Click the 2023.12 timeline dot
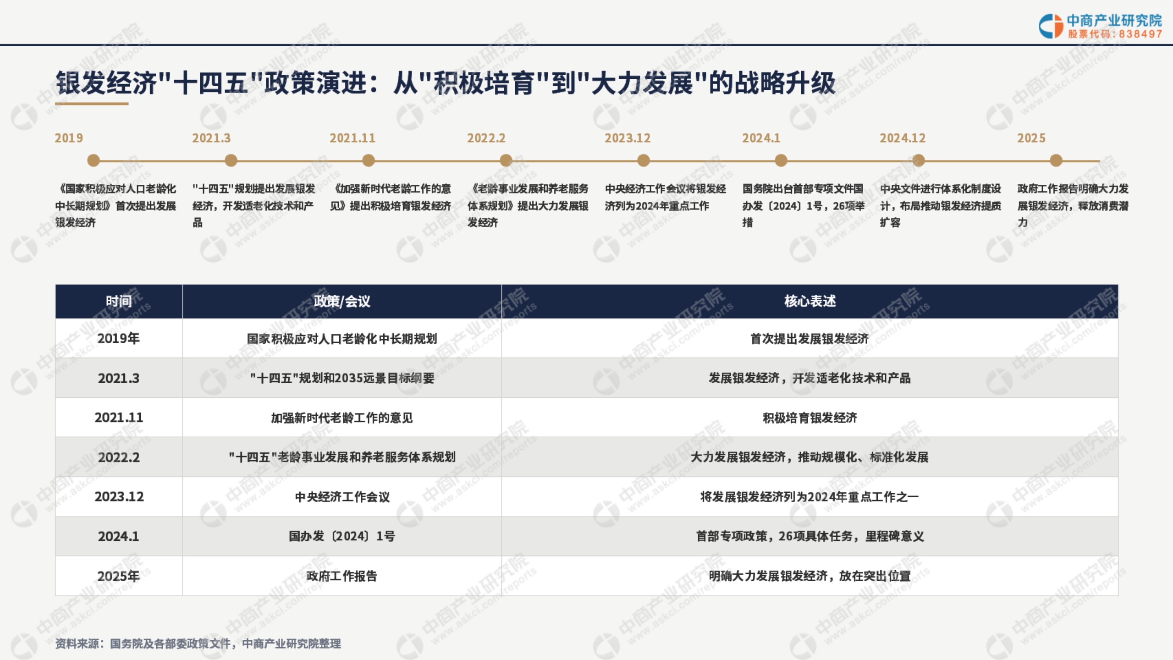Viewport: 1173px width, 660px height. click(643, 160)
